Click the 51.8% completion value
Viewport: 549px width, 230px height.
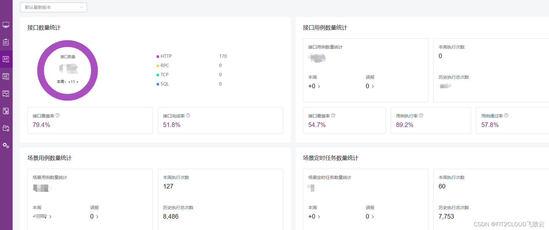172,125
